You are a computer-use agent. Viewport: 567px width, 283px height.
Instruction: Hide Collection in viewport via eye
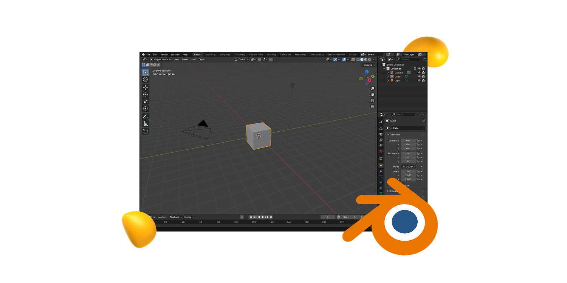(419, 69)
